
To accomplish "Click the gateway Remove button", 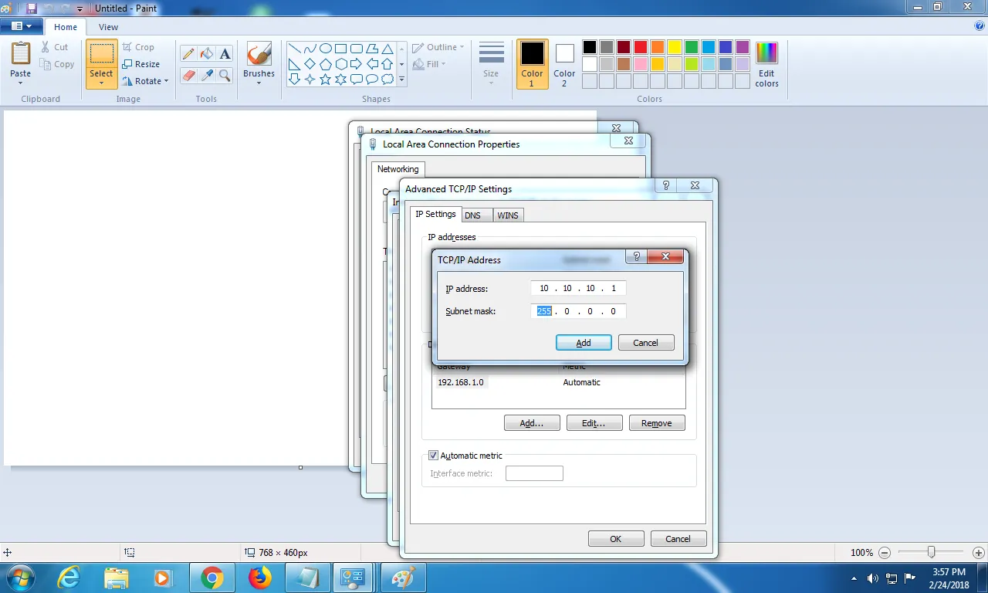I will point(656,423).
